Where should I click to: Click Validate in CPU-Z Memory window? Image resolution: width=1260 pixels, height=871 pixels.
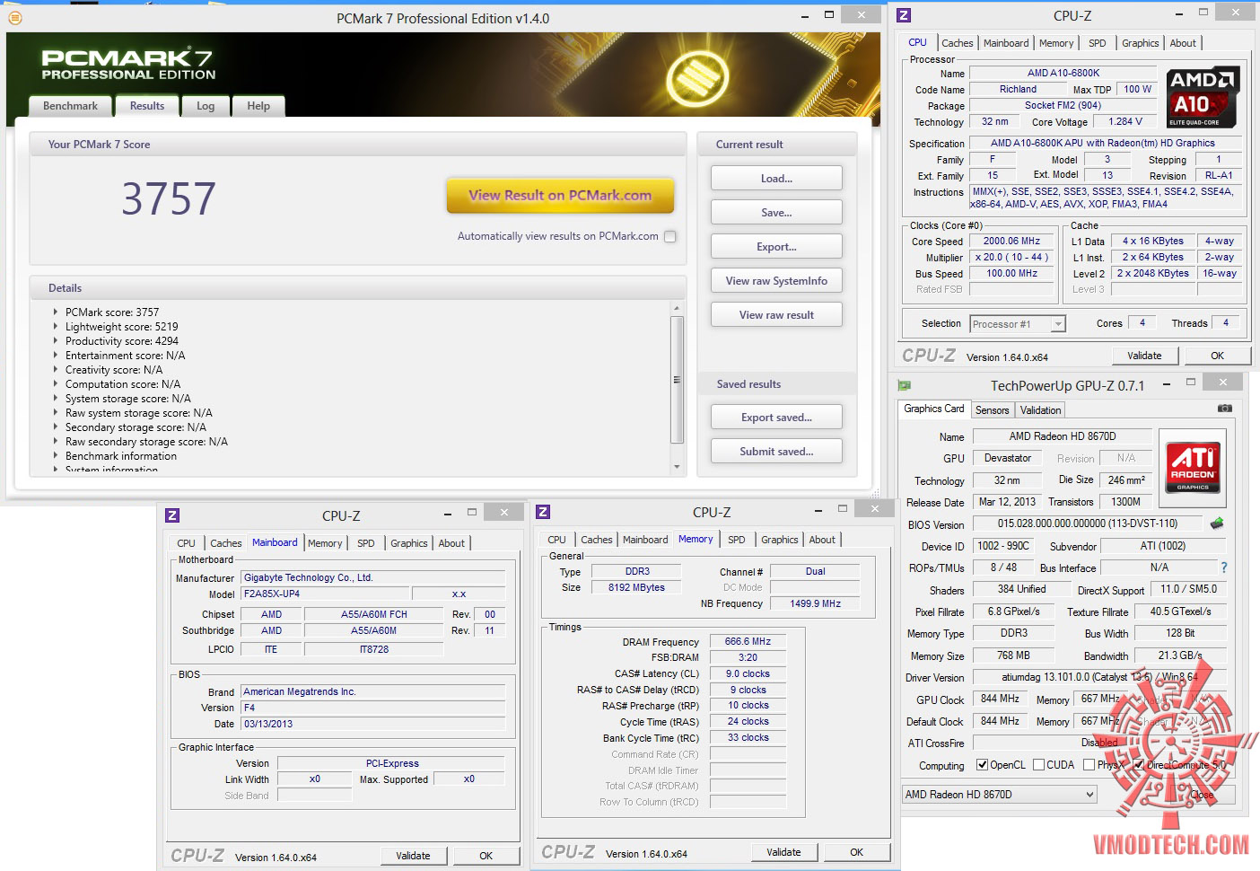[x=783, y=852]
